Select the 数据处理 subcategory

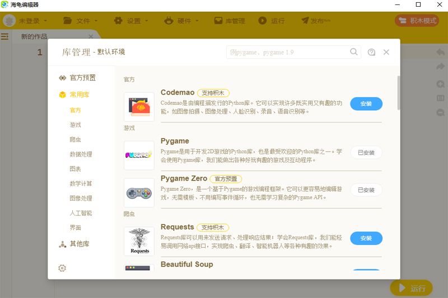tap(81, 154)
